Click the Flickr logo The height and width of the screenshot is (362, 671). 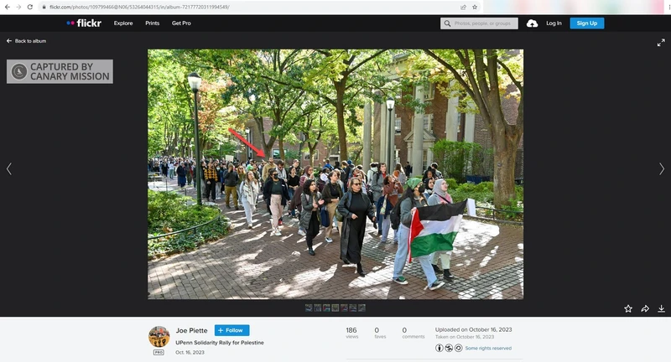pos(84,23)
